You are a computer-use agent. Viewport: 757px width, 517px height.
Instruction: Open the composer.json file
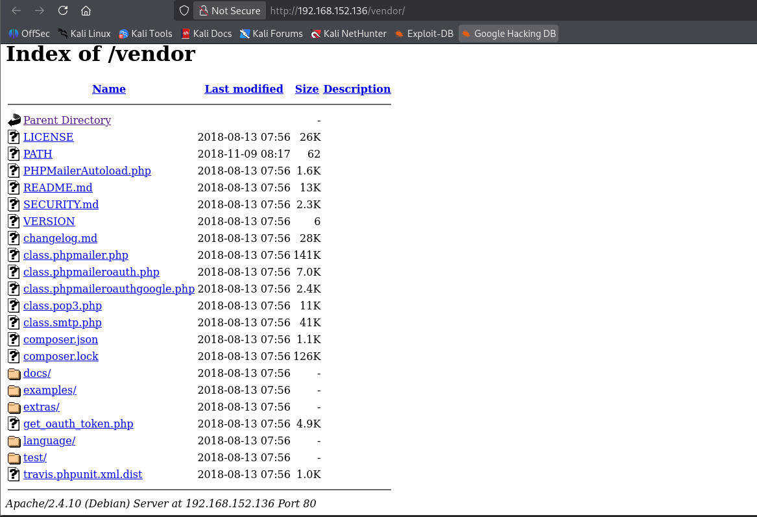[60, 339]
